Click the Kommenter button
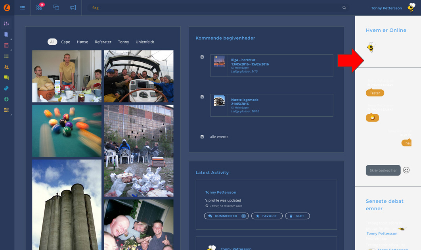421x250 pixels. coord(226,216)
